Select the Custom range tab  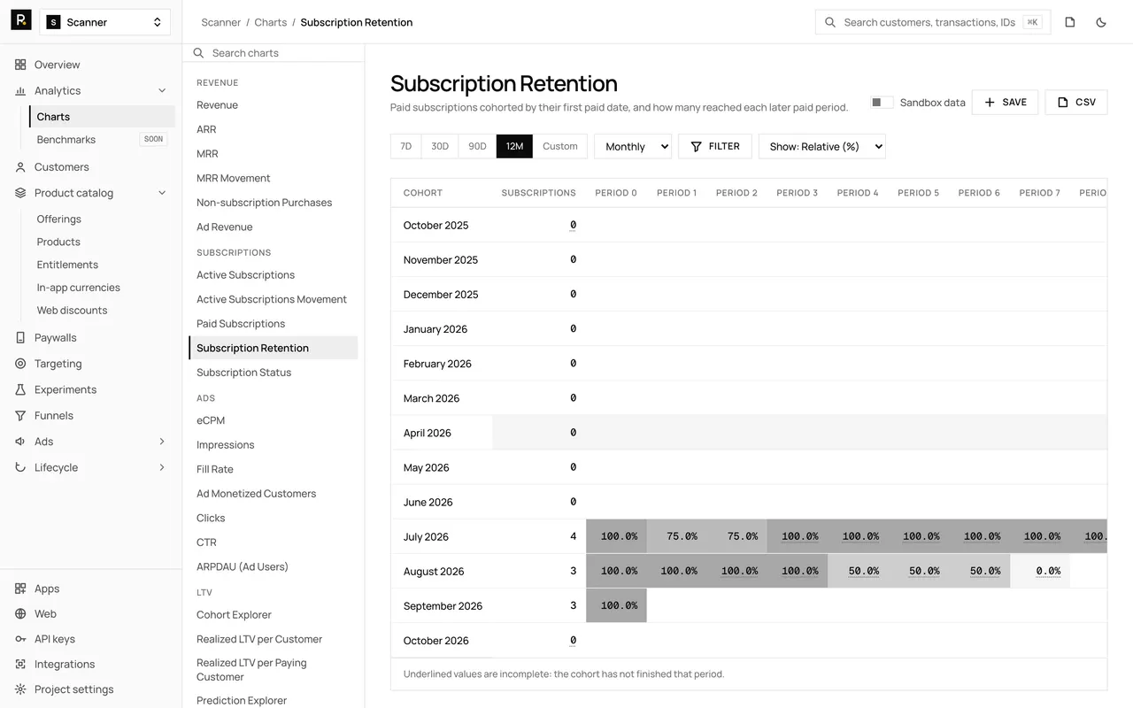tap(560, 146)
